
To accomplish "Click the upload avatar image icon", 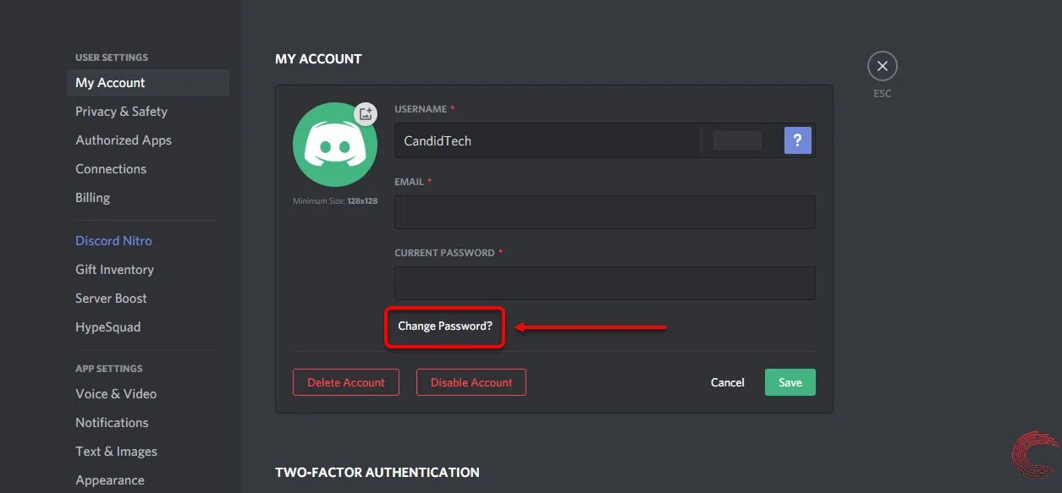I will tap(366, 113).
